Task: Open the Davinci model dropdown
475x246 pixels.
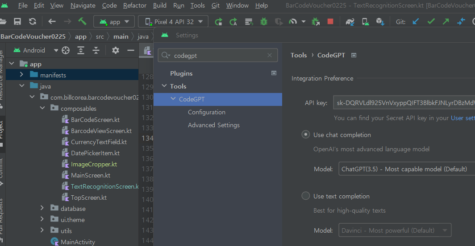Action: pos(395,230)
